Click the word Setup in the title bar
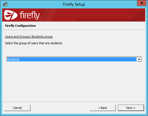 (80, 4)
